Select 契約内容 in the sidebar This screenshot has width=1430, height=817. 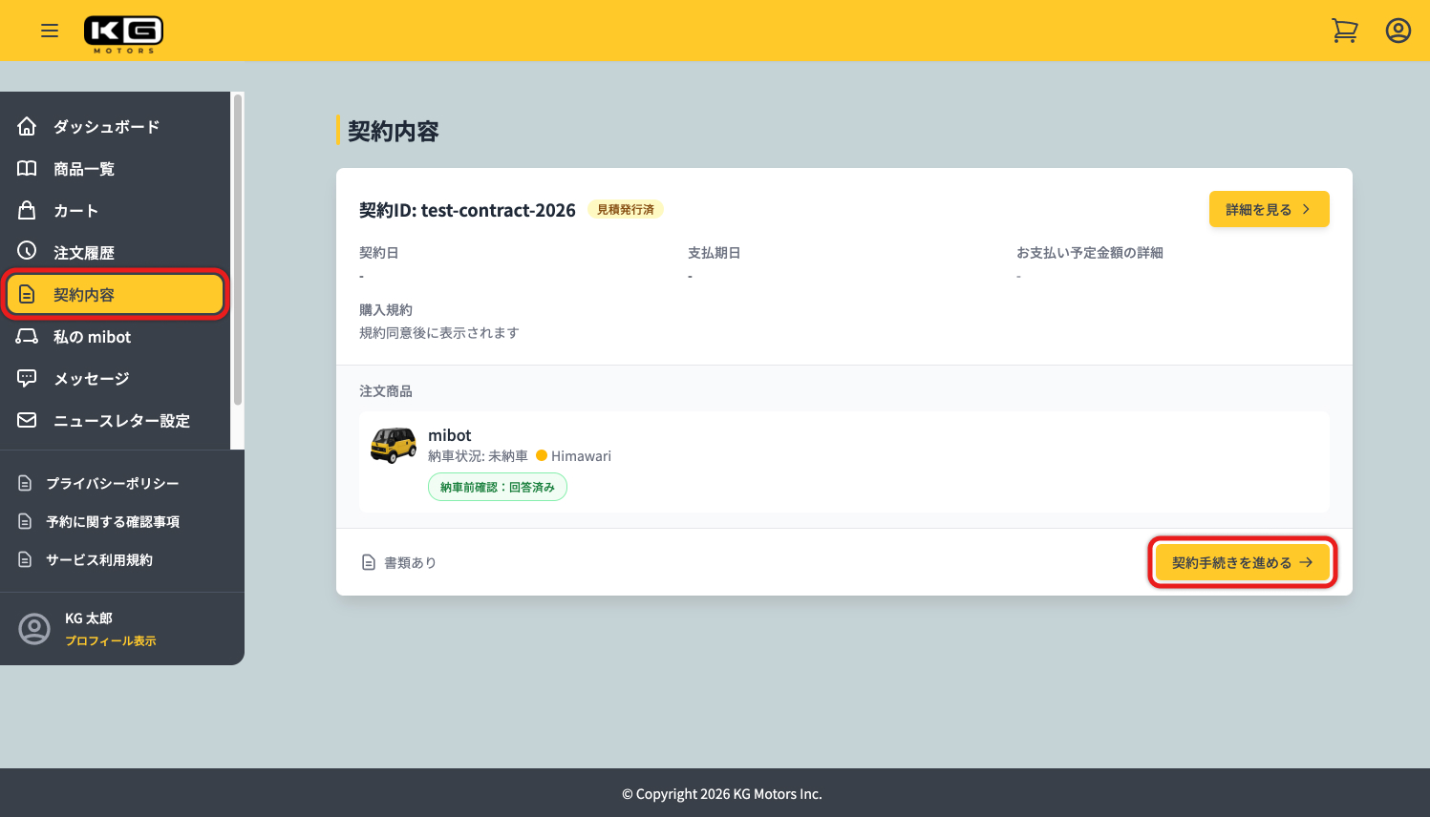pyautogui.click(x=115, y=294)
